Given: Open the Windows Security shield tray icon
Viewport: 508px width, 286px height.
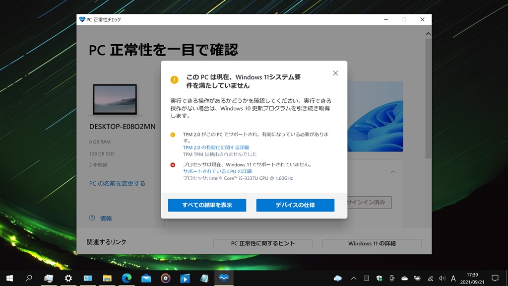Looking at the screenshot, I should pos(379,278).
